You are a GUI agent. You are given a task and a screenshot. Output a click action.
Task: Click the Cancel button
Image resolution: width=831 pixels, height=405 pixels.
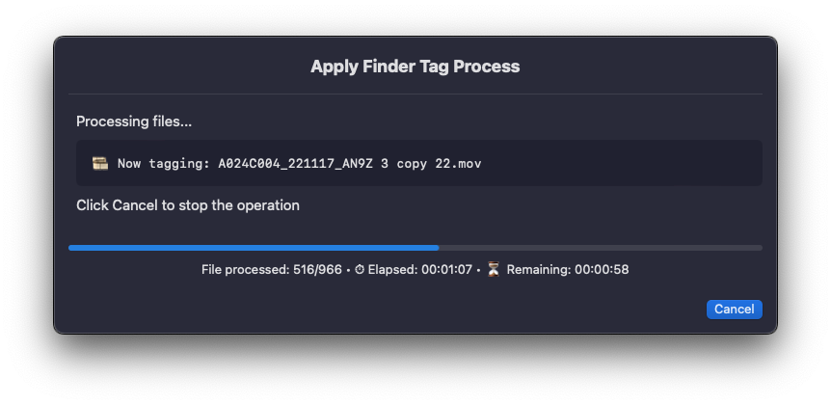pos(734,310)
